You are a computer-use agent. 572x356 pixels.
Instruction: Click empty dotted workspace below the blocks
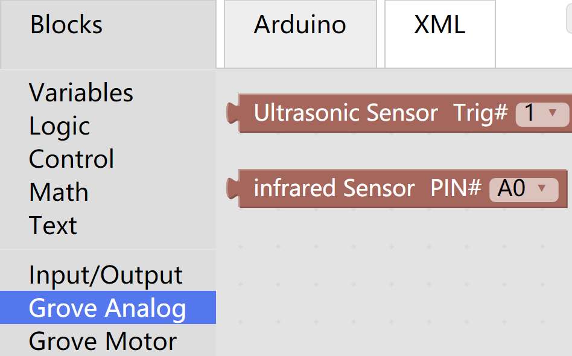point(392,284)
